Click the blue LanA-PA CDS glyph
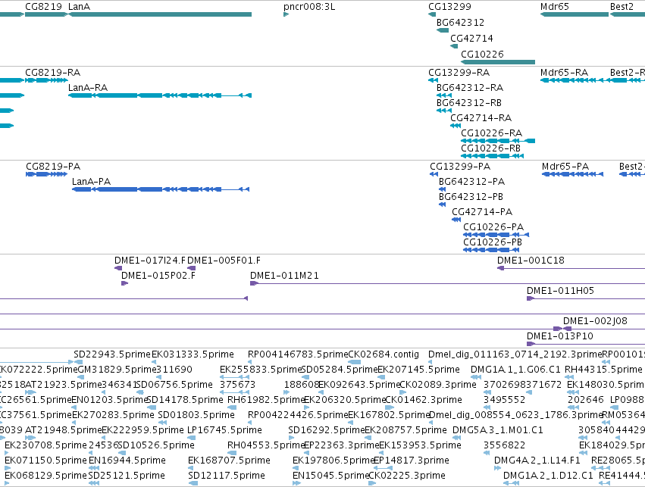This screenshot has height=487, width=645. pyautogui.click(x=161, y=189)
